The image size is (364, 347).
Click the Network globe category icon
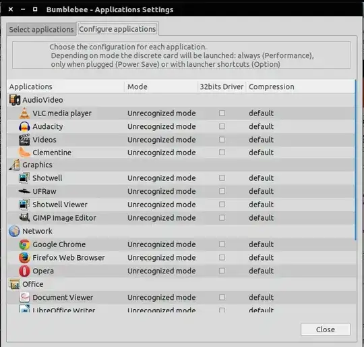(x=14, y=232)
